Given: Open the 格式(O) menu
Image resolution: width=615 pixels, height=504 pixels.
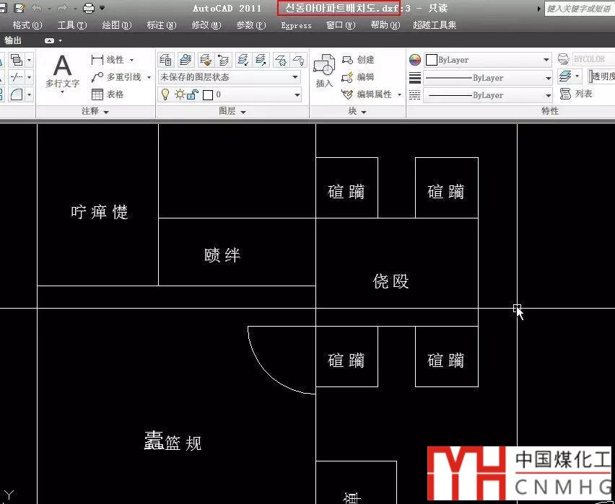Looking at the screenshot, I should pyautogui.click(x=27, y=25).
